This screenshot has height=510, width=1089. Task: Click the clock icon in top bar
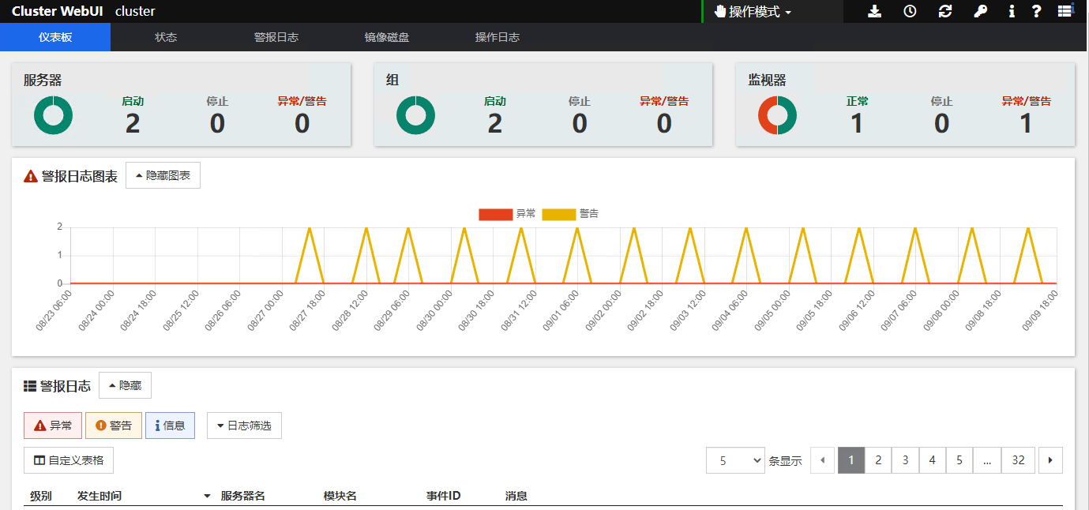coord(910,11)
